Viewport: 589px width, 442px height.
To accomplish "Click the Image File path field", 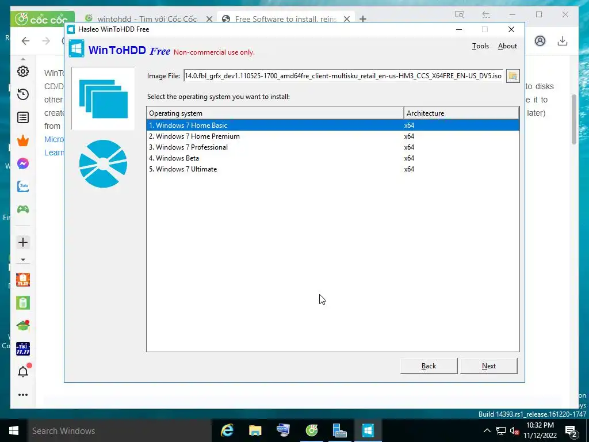I will (343, 76).
